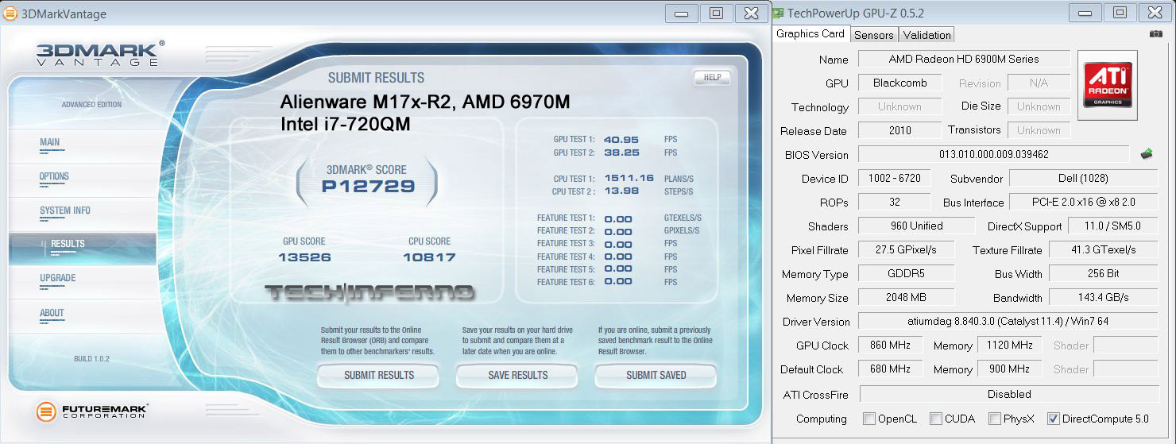Screen dimensions: 1176x444
Task: Click the GPU Clock 860 MHz field
Action: [890, 345]
